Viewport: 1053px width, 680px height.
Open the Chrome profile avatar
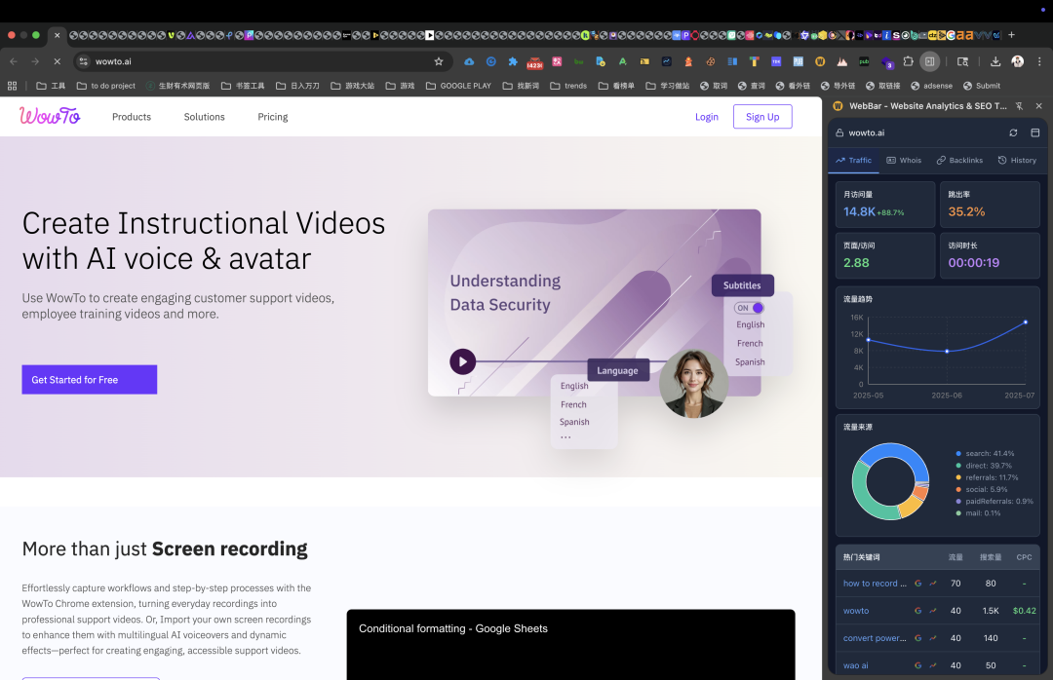pyautogui.click(x=1017, y=61)
